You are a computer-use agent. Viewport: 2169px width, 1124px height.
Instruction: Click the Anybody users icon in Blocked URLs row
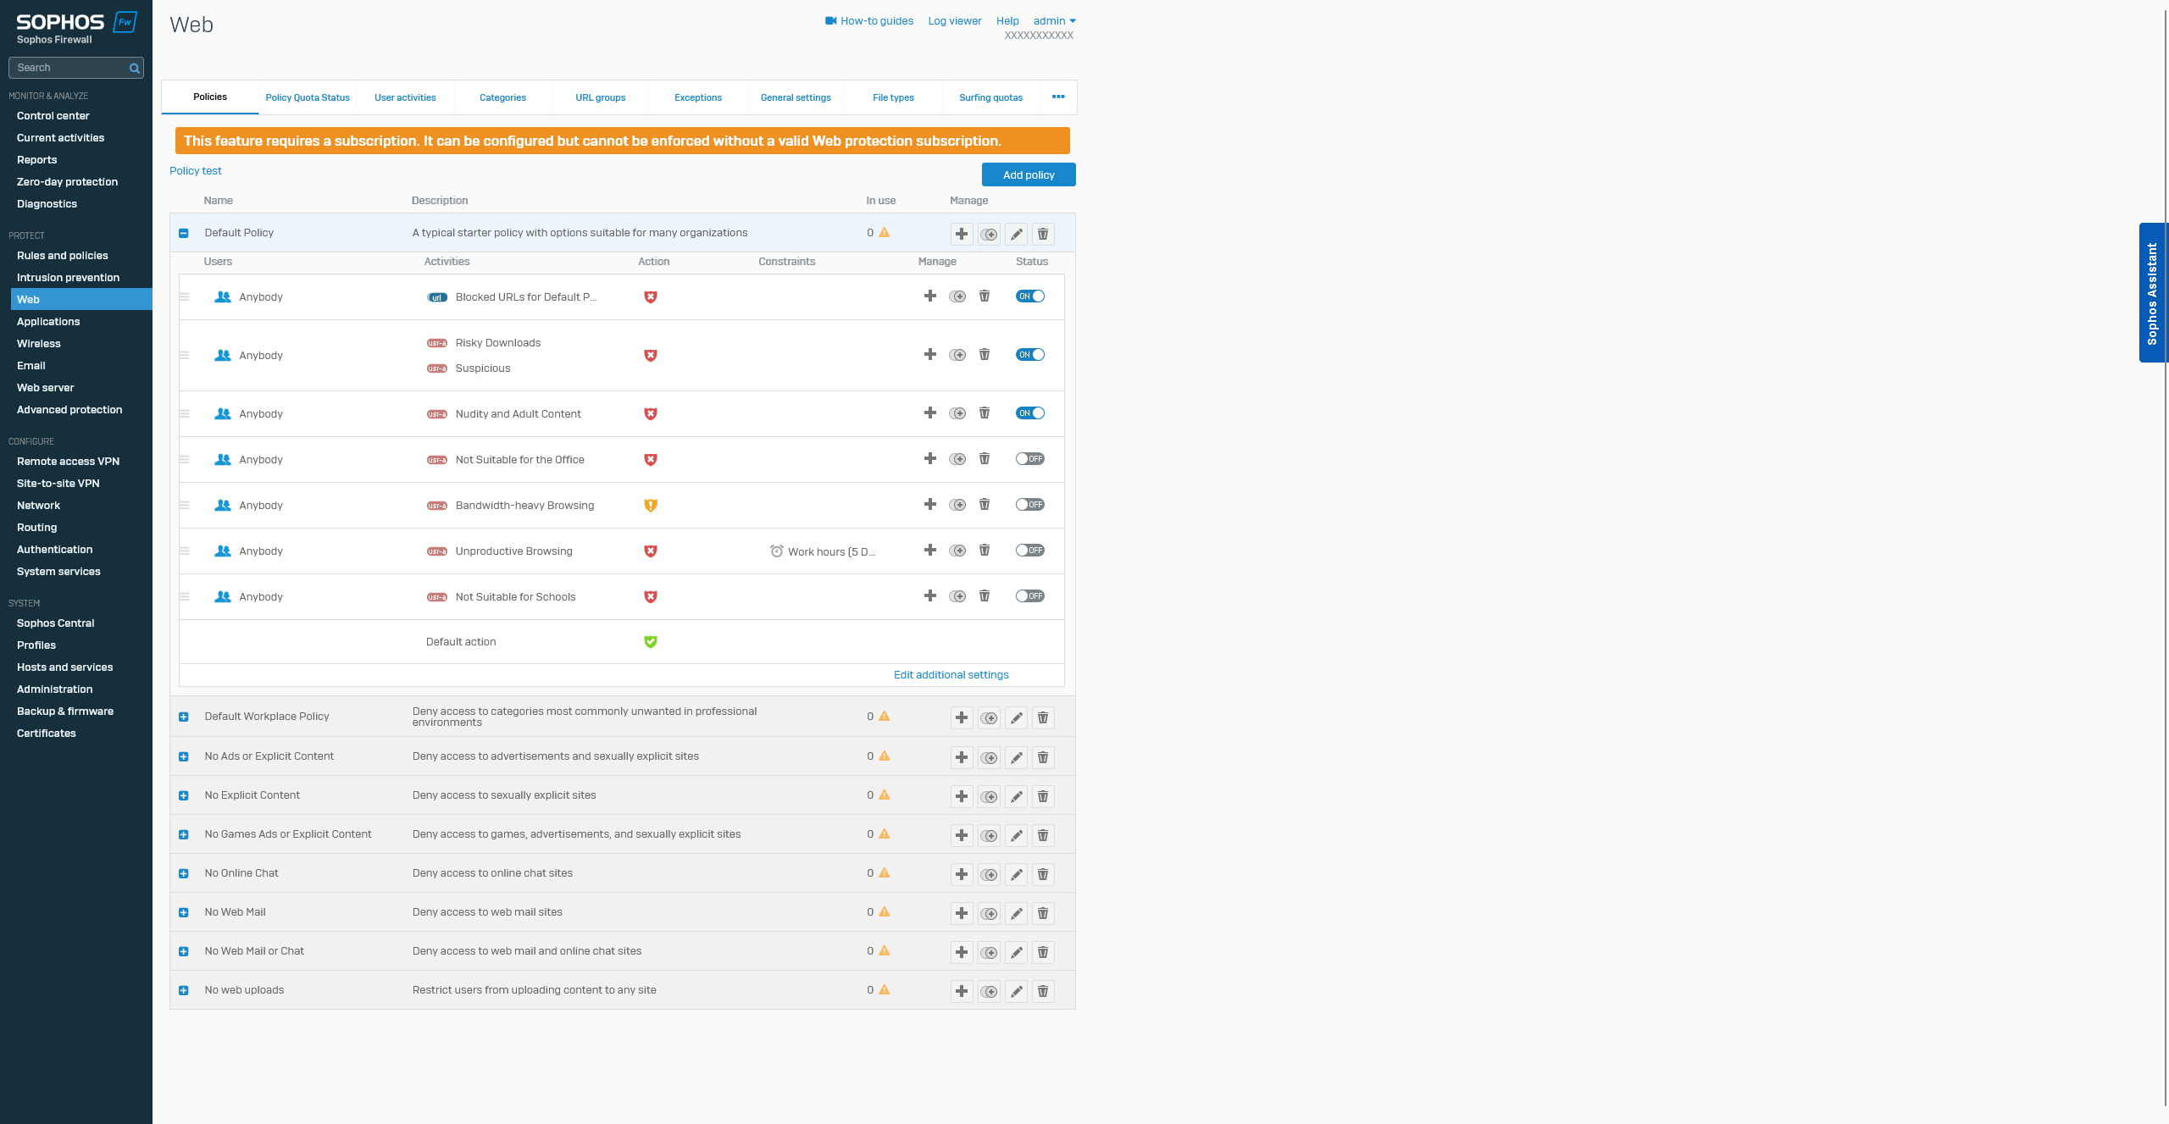point(223,297)
